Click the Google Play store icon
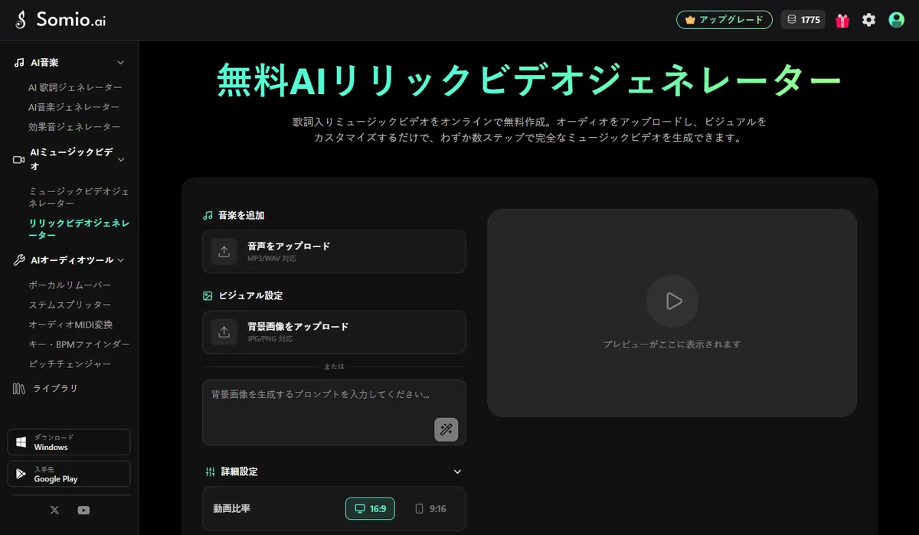919x535 pixels. click(21, 474)
